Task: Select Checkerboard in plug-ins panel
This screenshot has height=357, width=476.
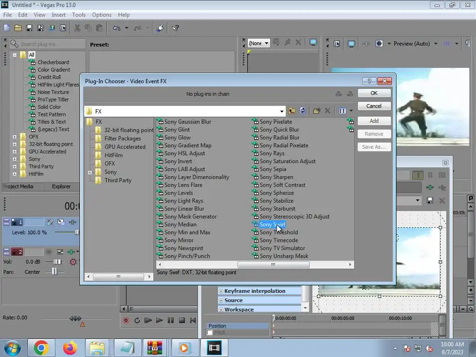Action: click(53, 62)
